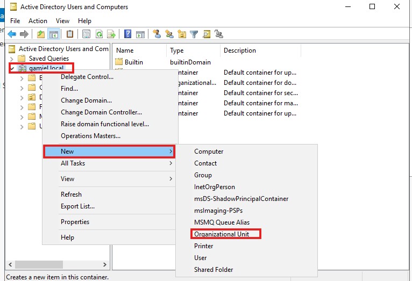This screenshot has width=412, height=281.
Task: Click the 'Default container for ma...' description
Action: click(x=261, y=103)
